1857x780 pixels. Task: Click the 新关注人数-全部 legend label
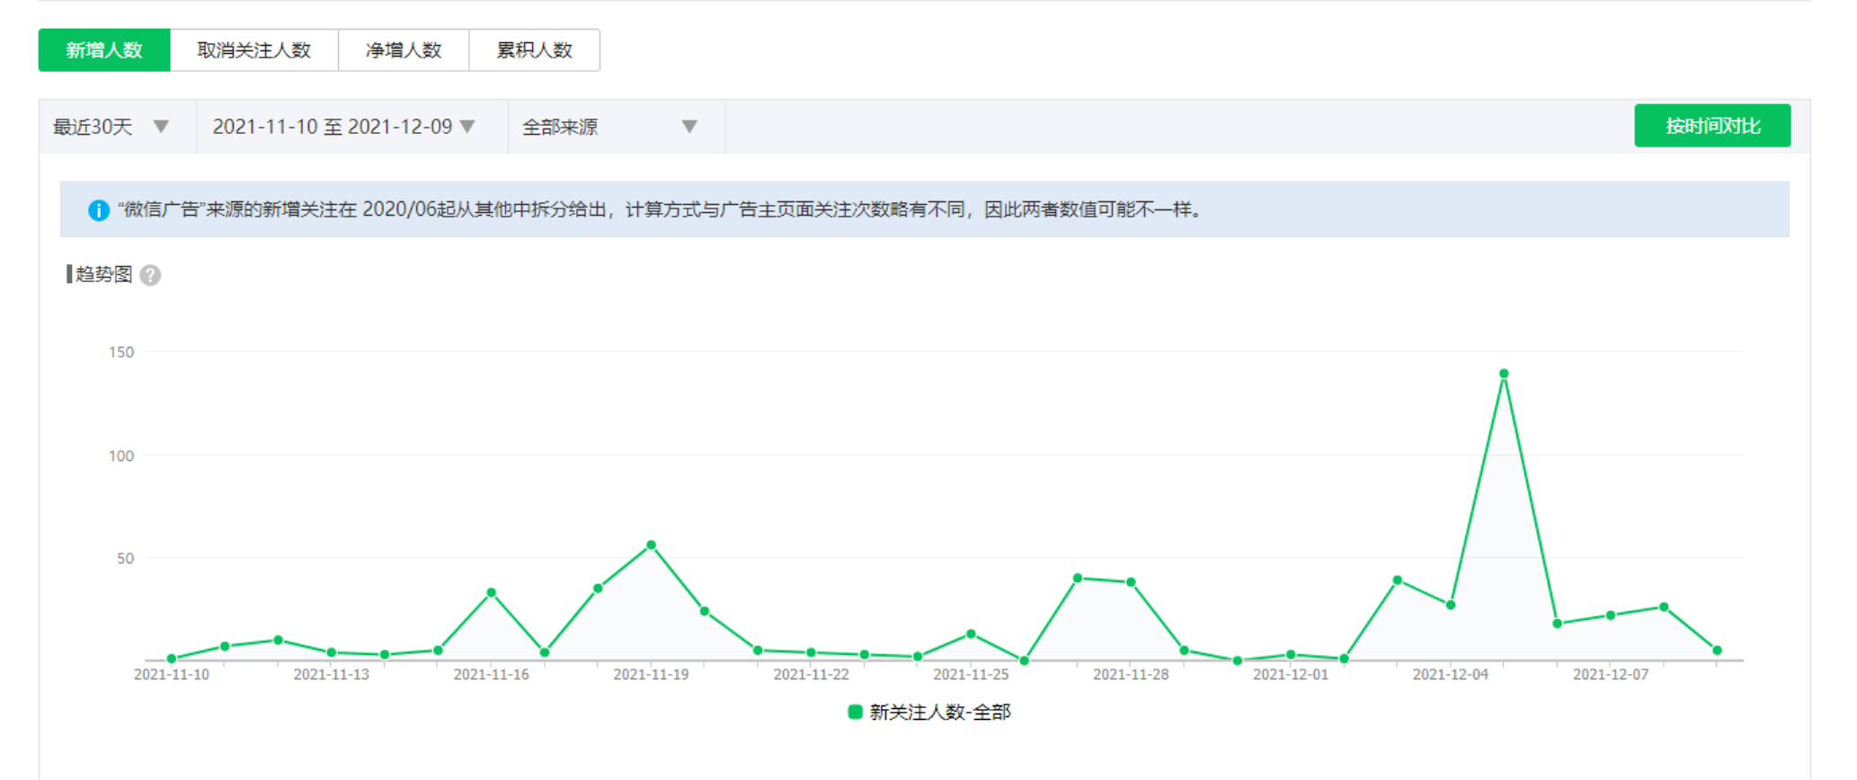pyautogui.click(x=940, y=712)
